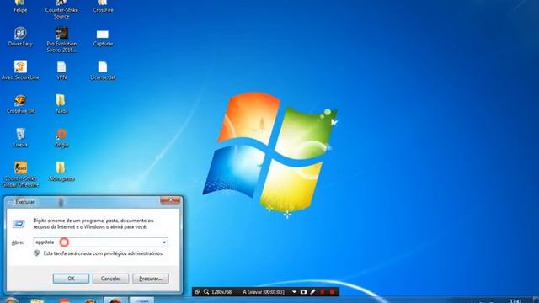Screen dimensions: 539x303
Task: Open the Avast SecureLine shortcut
Action: click(20, 71)
